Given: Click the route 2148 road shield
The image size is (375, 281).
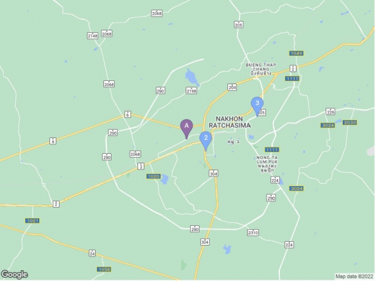Looking at the screenshot, I should point(92,36).
